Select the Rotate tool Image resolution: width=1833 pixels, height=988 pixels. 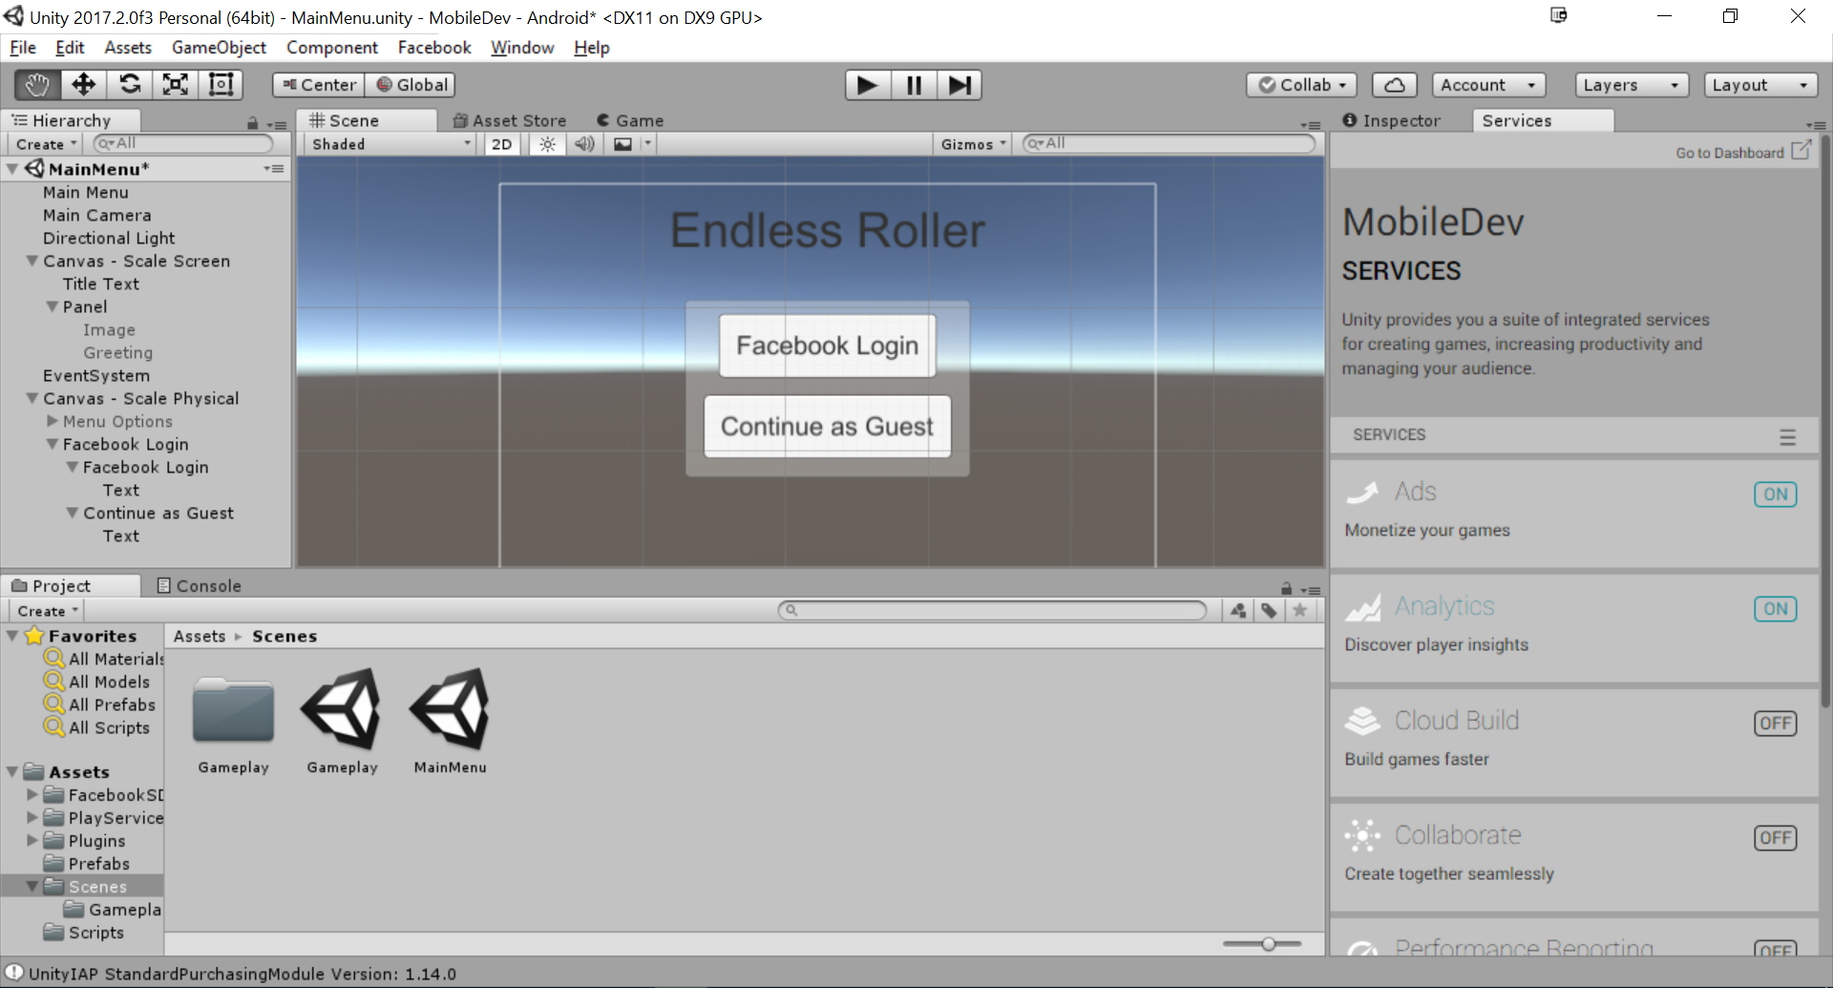(x=130, y=85)
